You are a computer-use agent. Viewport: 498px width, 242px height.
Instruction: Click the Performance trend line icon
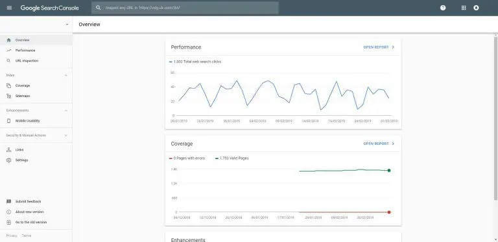(x=9, y=50)
